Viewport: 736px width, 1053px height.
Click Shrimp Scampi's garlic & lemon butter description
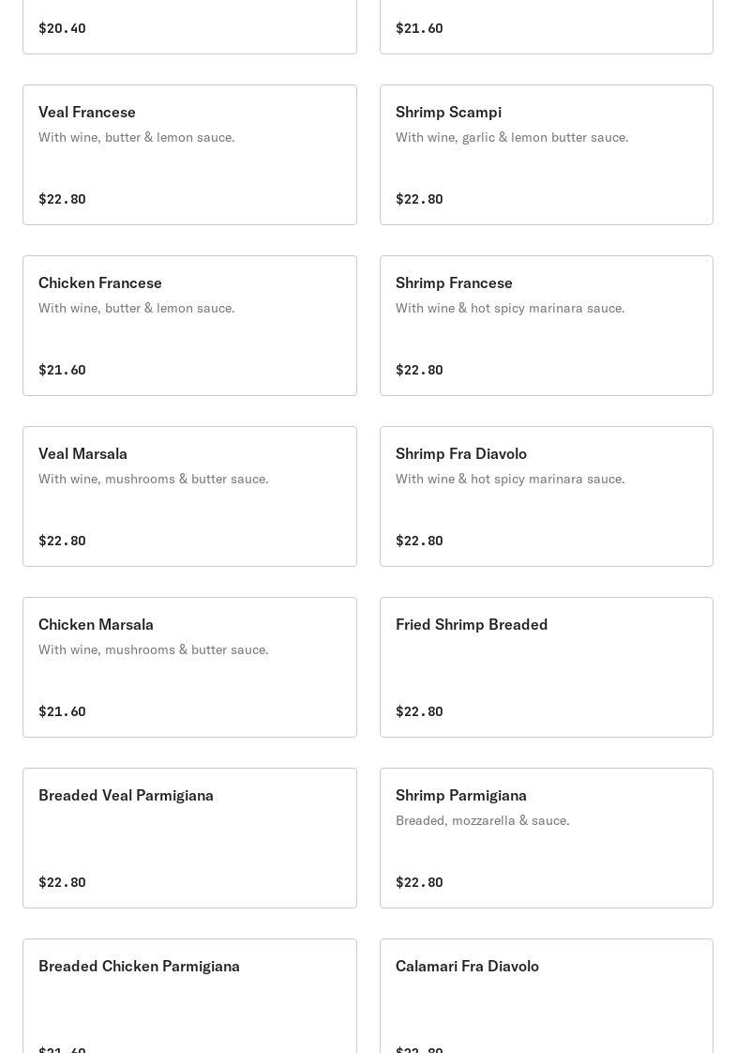click(512, 137)
